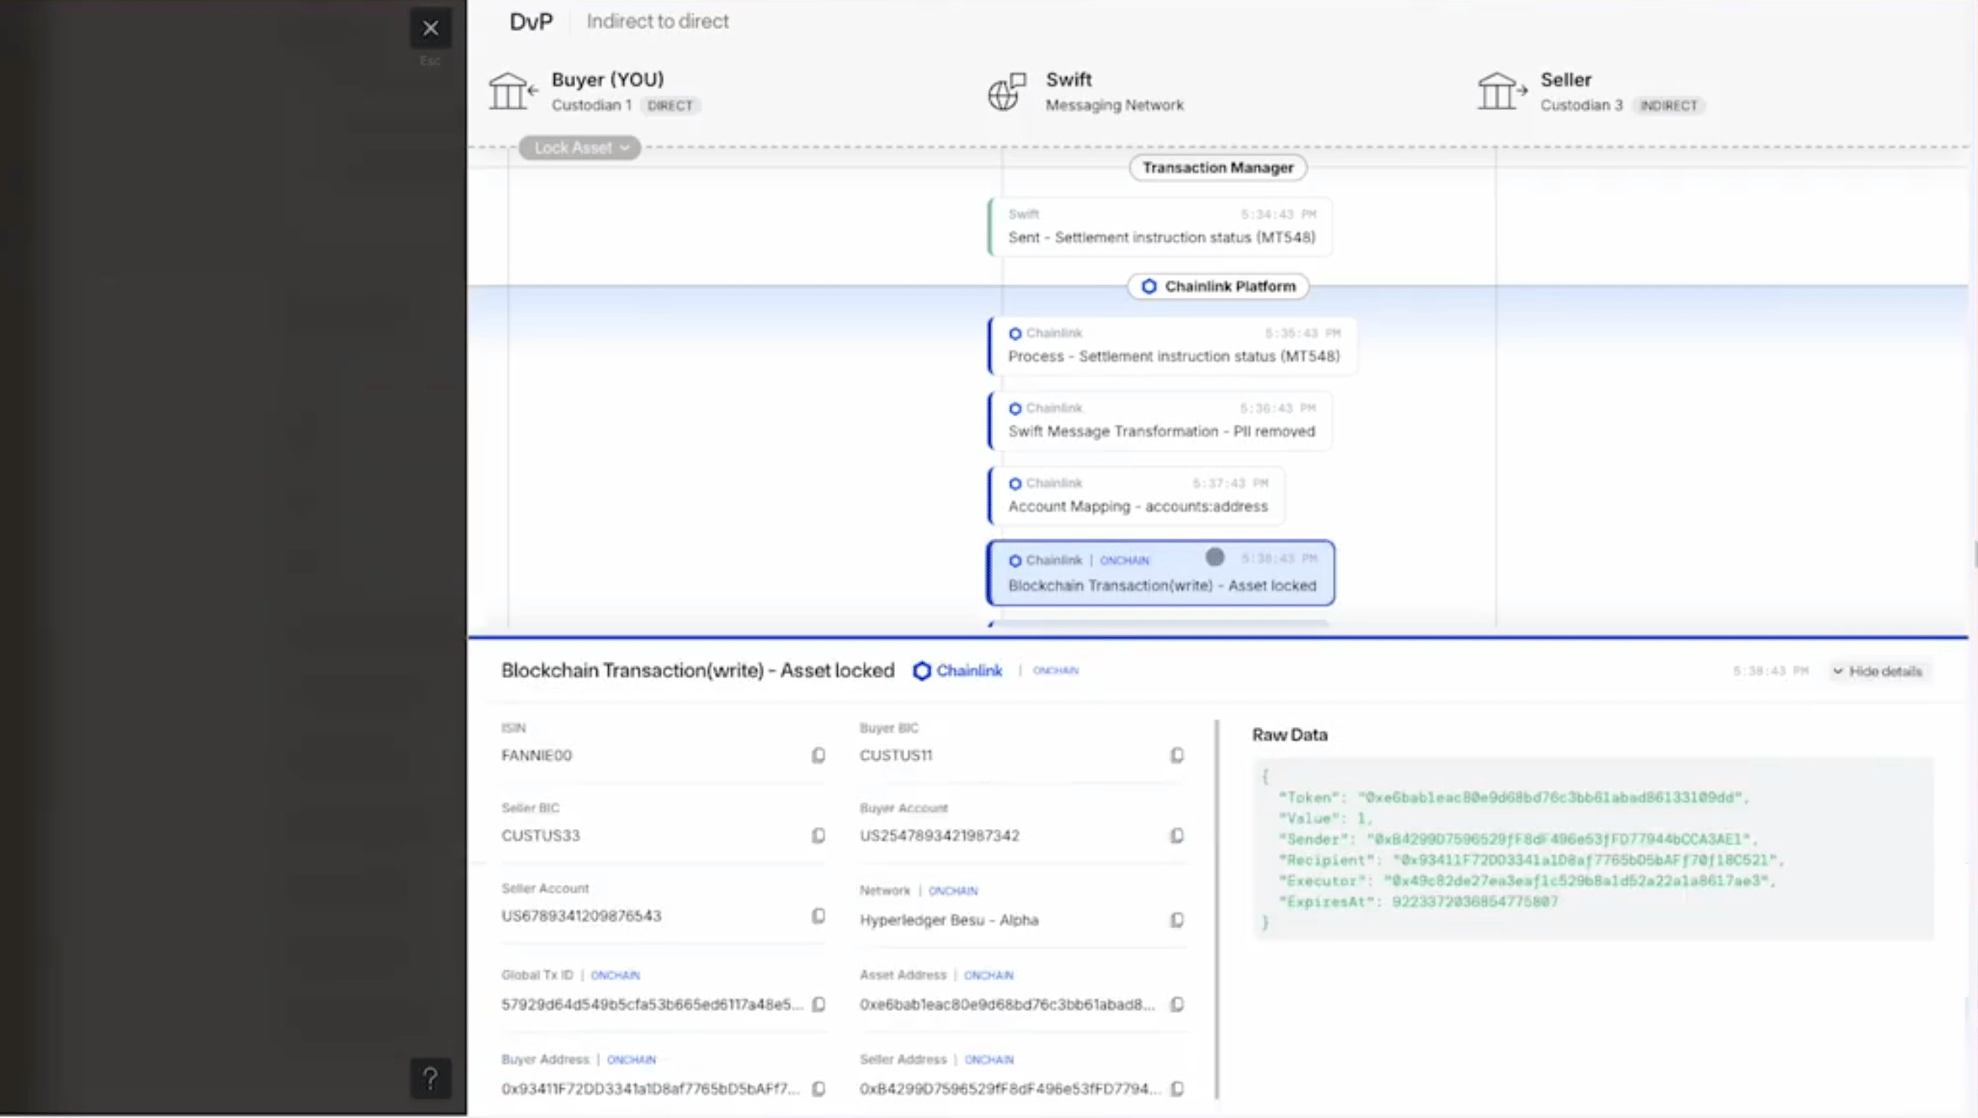Click the Buyer bank building icon
The width and height of the screenshot is (1978, 1118).
(512, 91)
